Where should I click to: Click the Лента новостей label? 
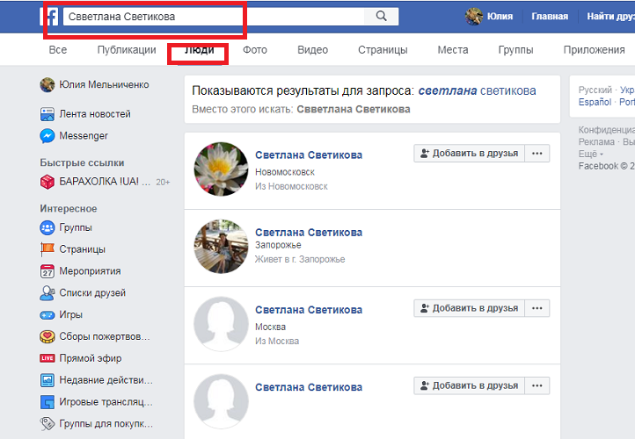pyautogui.click(x=95, y=114)
